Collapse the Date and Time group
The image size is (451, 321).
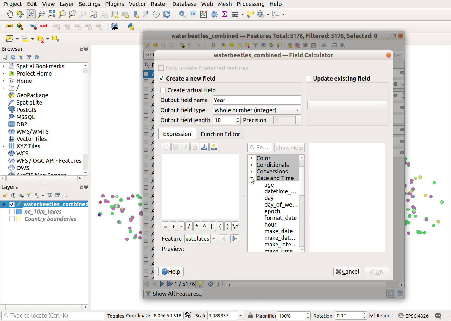point(252,178)
